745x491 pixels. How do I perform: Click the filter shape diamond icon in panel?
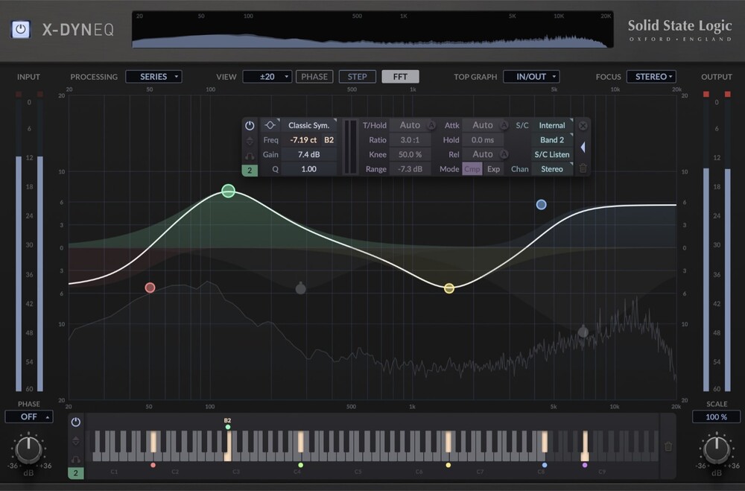pyautogui.click(x=270, y=125)
